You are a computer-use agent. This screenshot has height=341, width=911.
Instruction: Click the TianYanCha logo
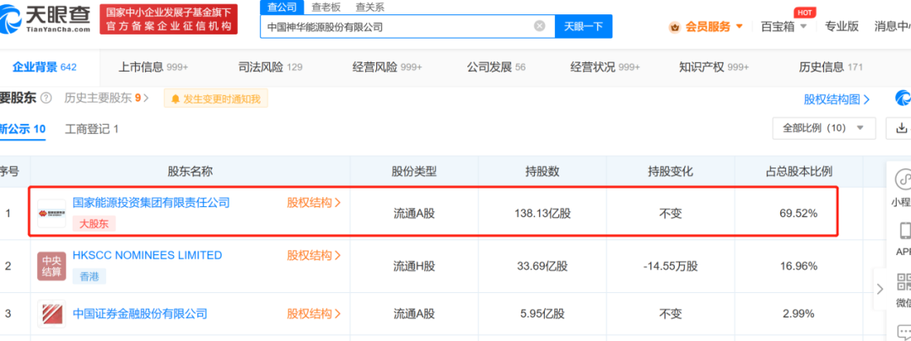(46, 19)
